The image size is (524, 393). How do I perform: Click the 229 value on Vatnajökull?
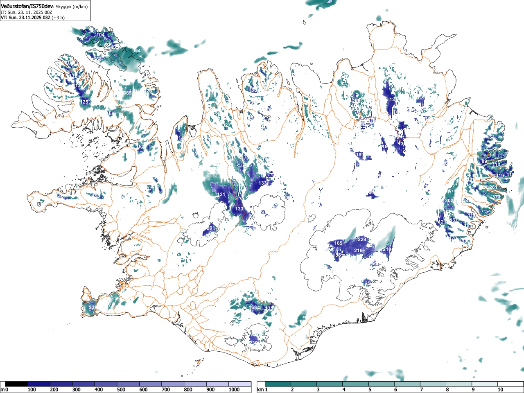[x=362, y=239]
